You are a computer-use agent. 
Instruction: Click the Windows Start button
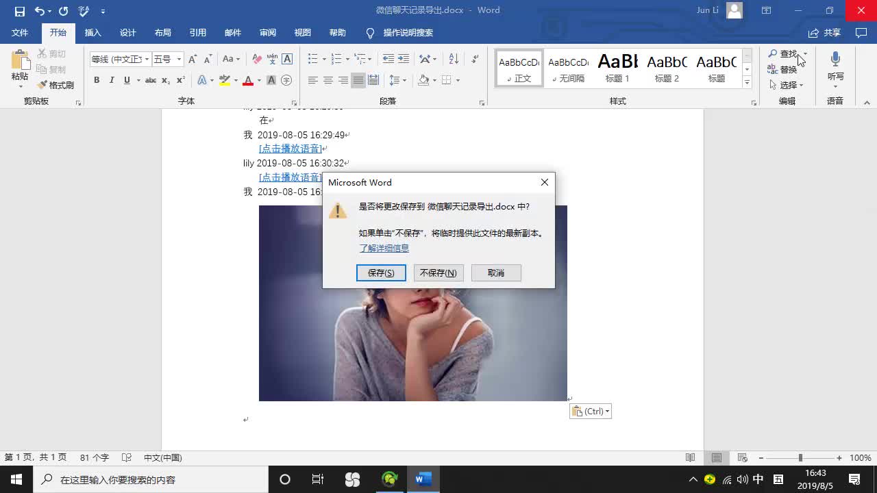tap(16, 479)
